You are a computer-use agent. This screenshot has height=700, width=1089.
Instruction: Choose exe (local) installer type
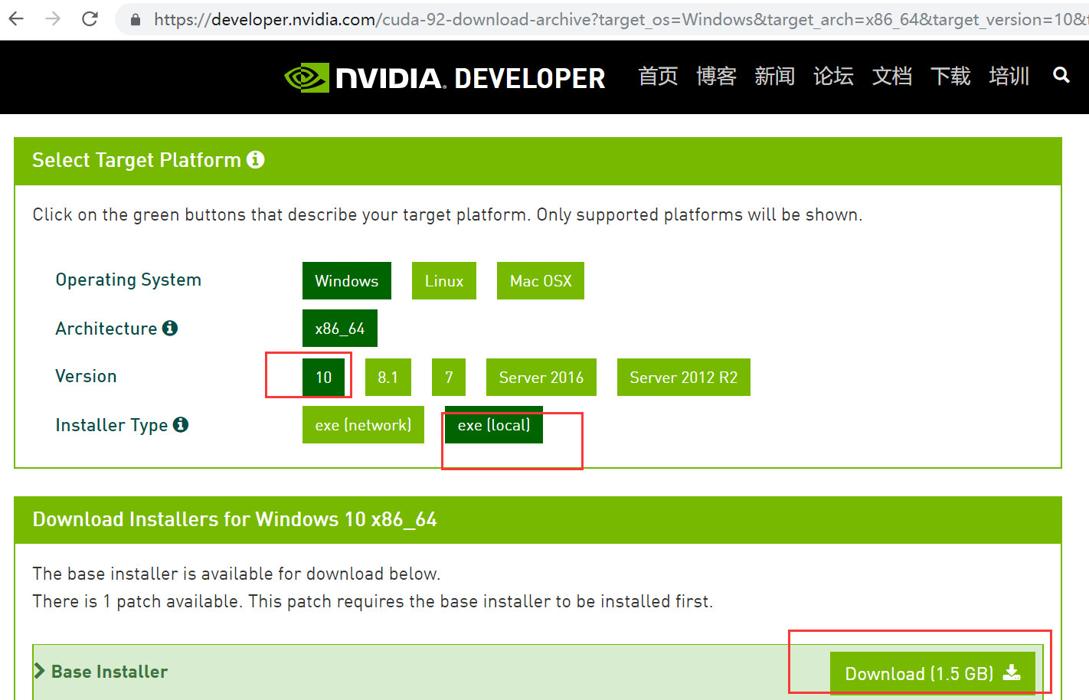coord(494,424)
